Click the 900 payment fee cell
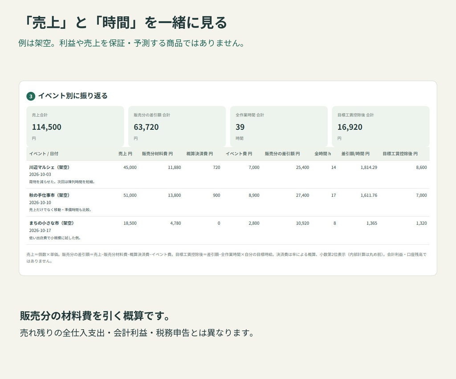456x379 pixels. pos(216,195)
